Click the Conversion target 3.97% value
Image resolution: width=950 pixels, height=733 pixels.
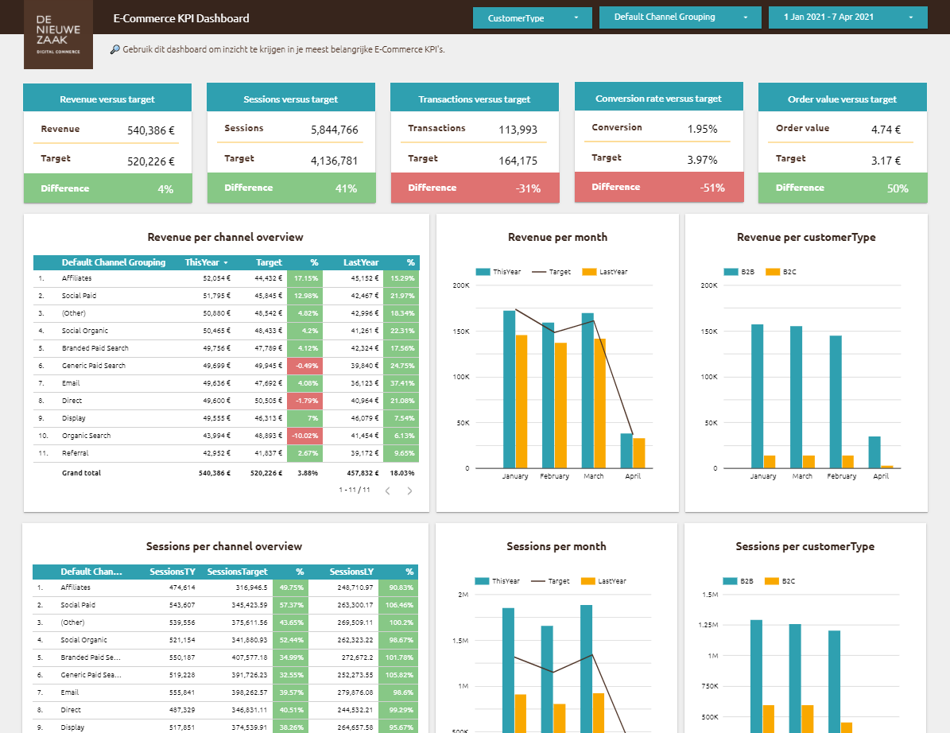(702, 160)
